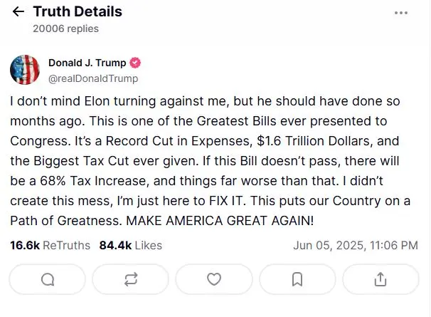View the 16.6k ReTruths list
This screenshot has height=317, width=431.
(x=50, y=245)
